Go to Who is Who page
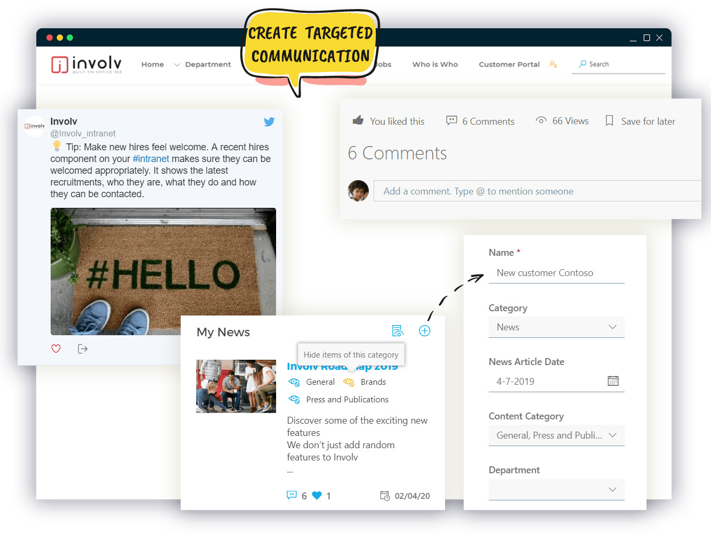 click(435, 64)
